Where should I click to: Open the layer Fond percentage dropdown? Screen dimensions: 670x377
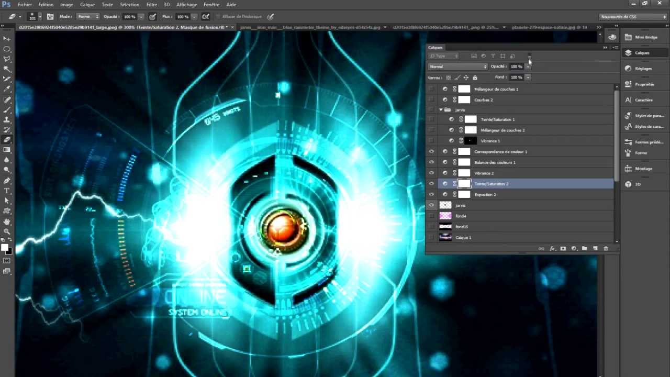528,77
